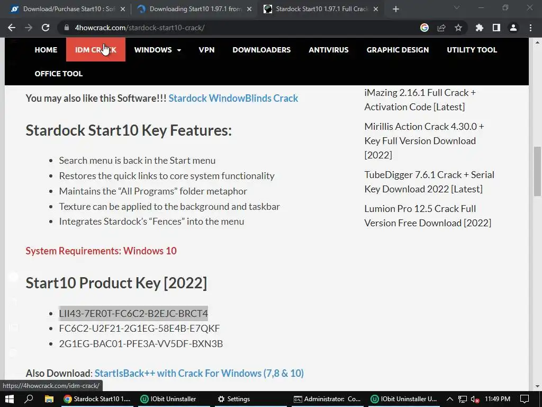
Task: Open OFFICE TOOL category
Action: pos(59,74)
